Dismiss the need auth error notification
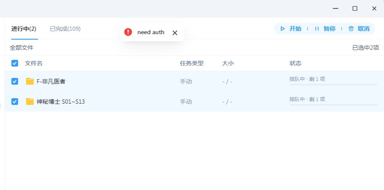 tap(175, 33)
